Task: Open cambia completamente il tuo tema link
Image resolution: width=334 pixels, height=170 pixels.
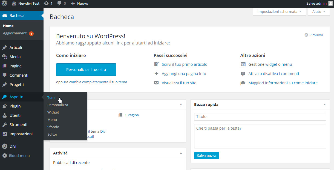Action: coord(98,82)
